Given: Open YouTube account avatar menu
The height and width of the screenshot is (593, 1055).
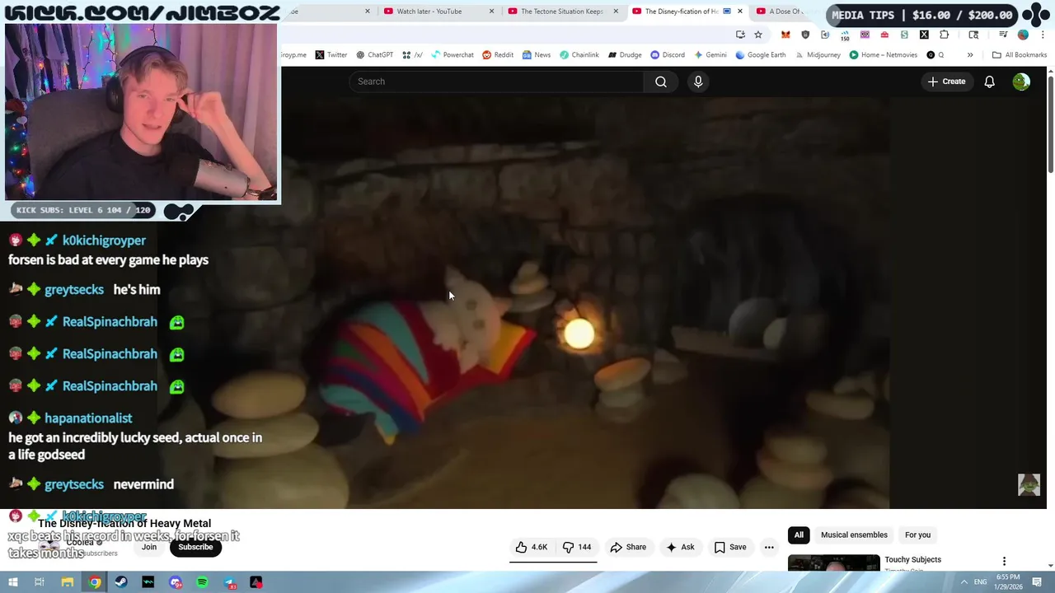Looking at the screenshot, I should [1021, 82].
